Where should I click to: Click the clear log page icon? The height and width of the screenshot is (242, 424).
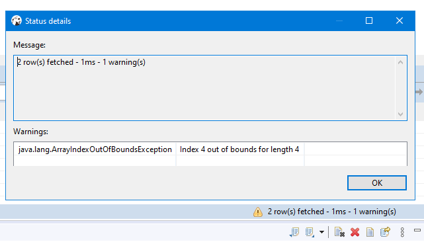[339, 232]
